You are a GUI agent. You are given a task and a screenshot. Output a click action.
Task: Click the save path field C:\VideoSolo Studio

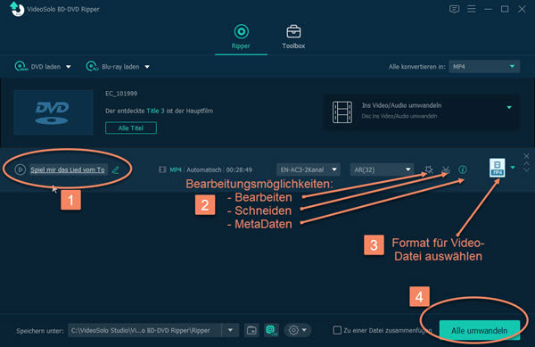pyautogui.click(x=144, y=330)
